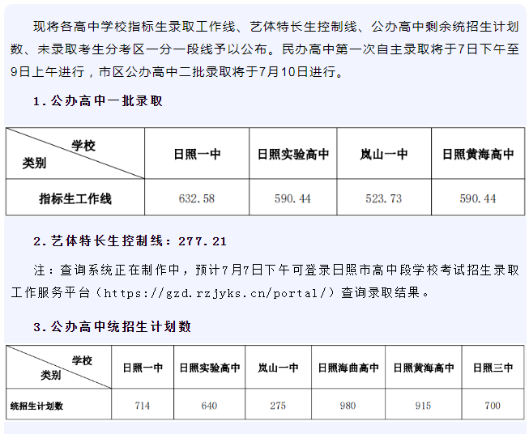Select the plan number 700
Viewport: 529px width, 434px height.
(493, 406)
